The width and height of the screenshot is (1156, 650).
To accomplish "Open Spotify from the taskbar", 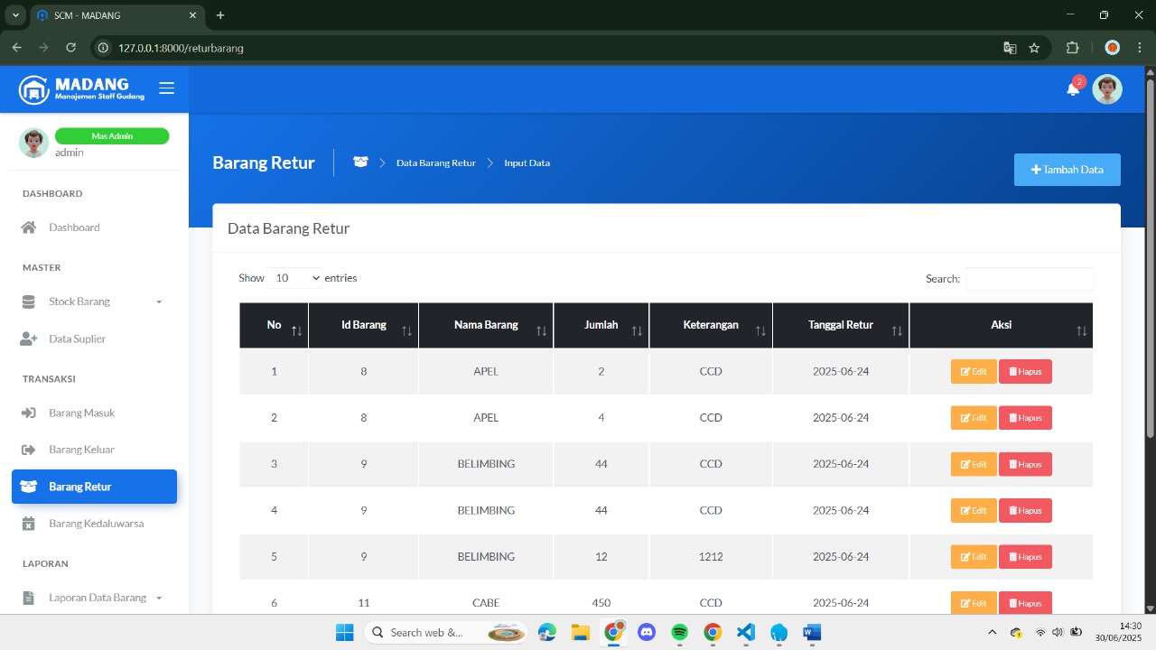I will [x=679, y=632].
